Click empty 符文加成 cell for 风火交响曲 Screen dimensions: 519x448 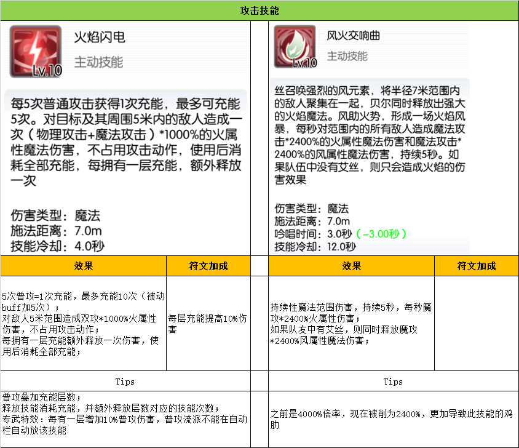477,324
